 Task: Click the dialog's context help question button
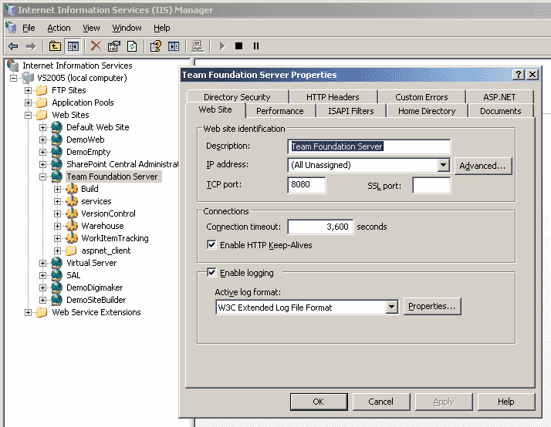(x=519, y=75)
